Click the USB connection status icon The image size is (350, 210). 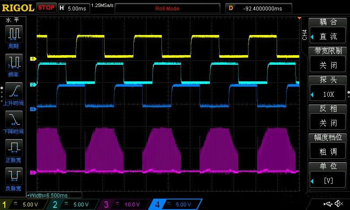pos(329,204)
